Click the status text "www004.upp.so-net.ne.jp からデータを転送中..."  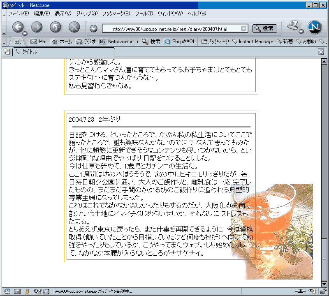[x=93, y=291]
